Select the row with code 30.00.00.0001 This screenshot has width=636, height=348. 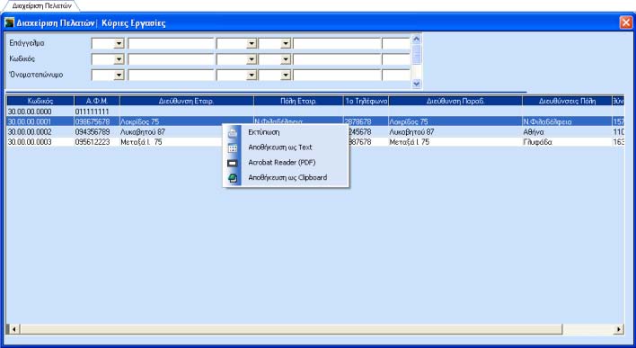315,121
